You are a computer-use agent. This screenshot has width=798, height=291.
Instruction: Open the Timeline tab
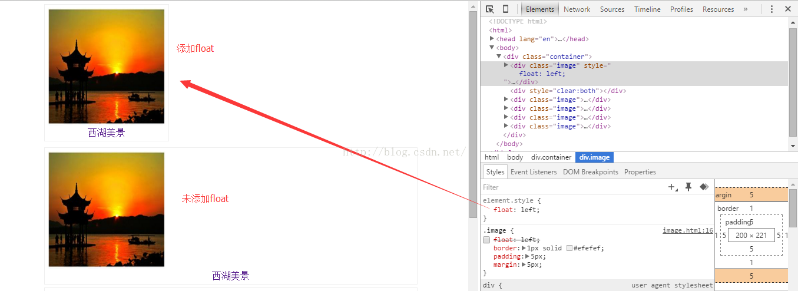[647, 9]
